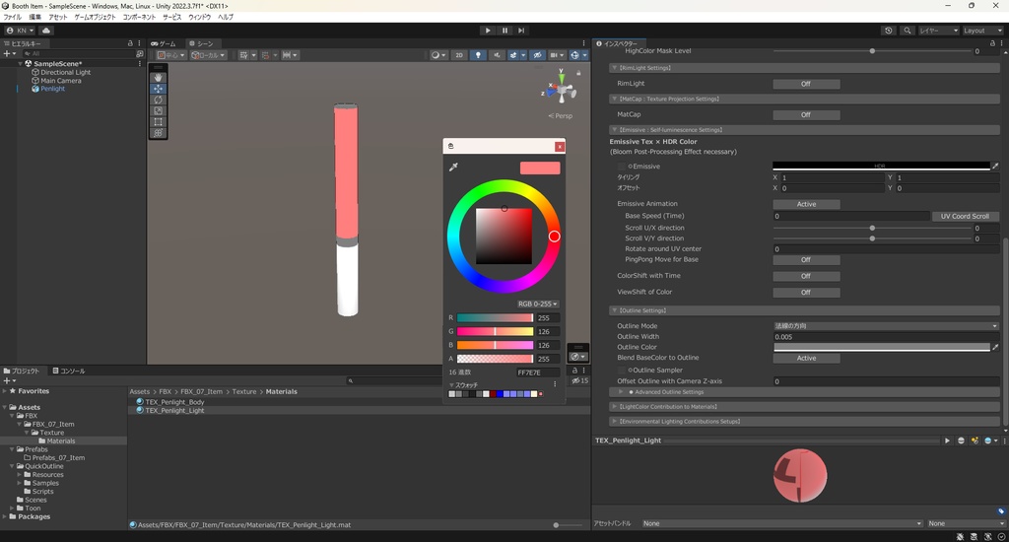Select Main Camera in hierarchy

[60, 81]
